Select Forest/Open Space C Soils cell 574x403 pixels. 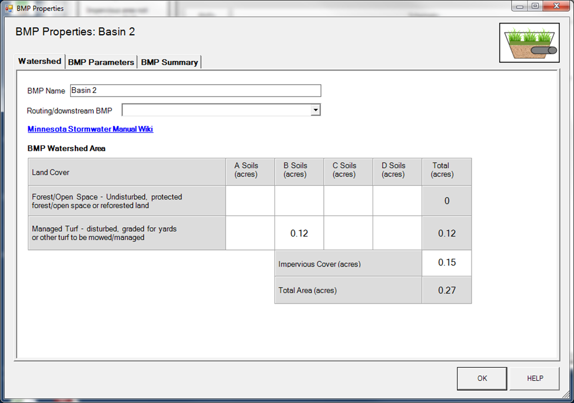coord(348,201)
